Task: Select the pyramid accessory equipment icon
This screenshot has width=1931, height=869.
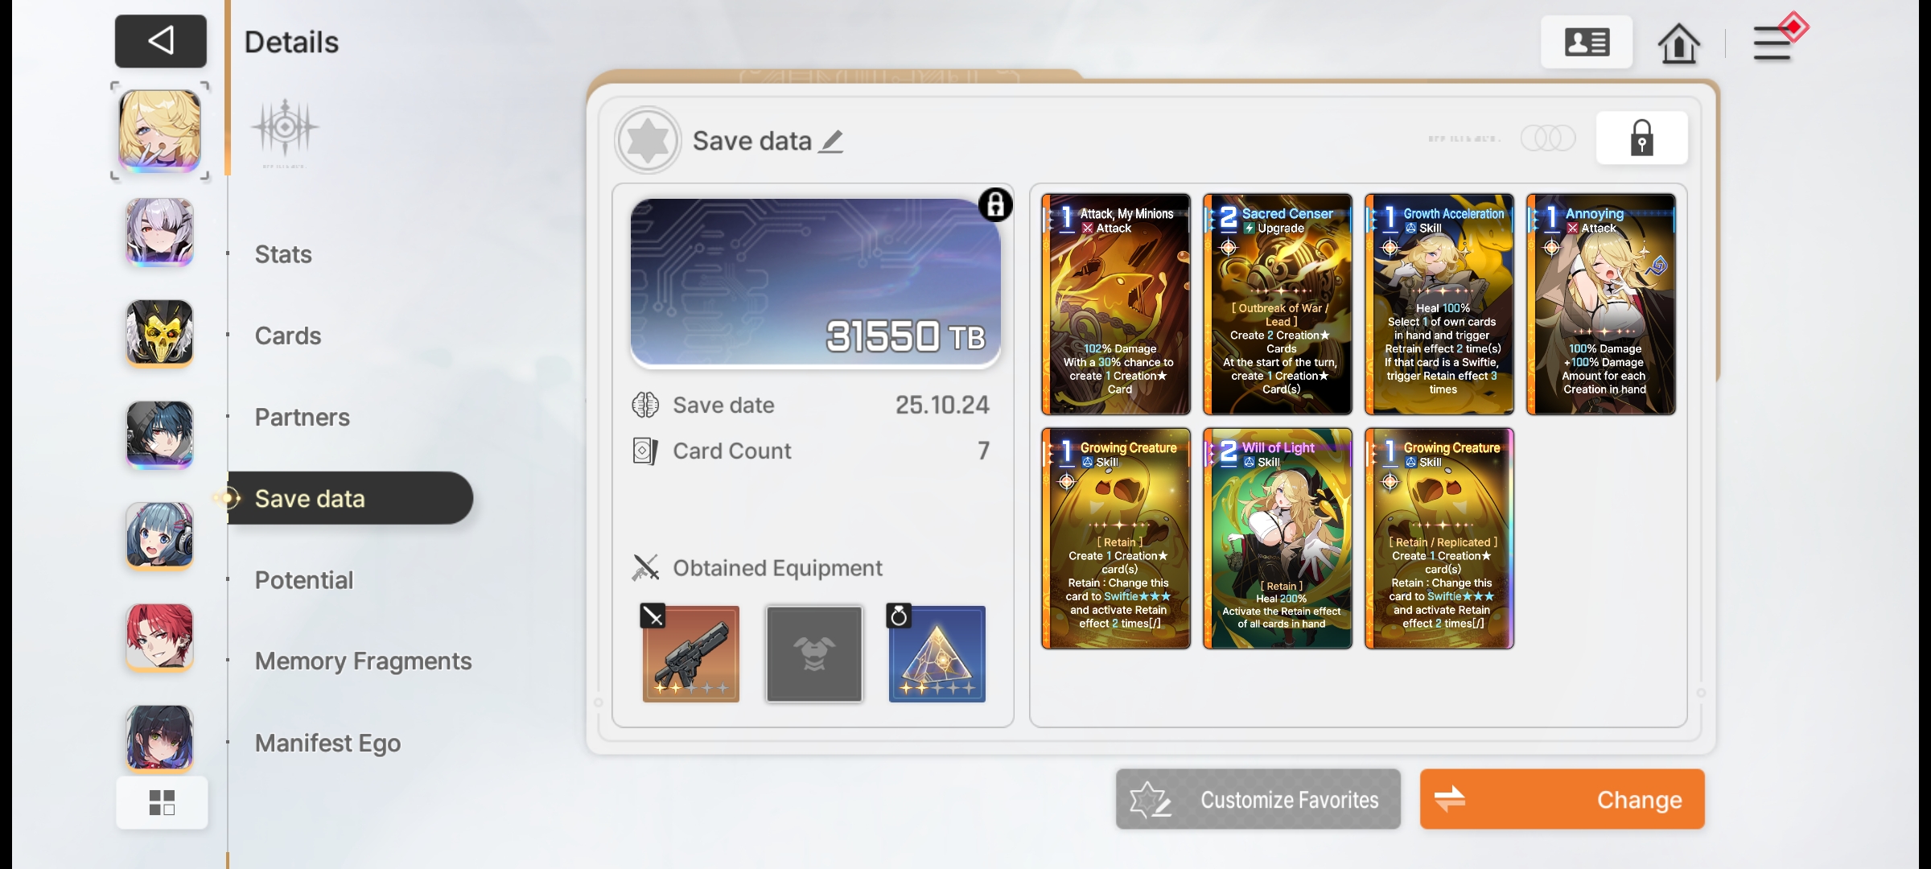Action: (x=937, y=653)
